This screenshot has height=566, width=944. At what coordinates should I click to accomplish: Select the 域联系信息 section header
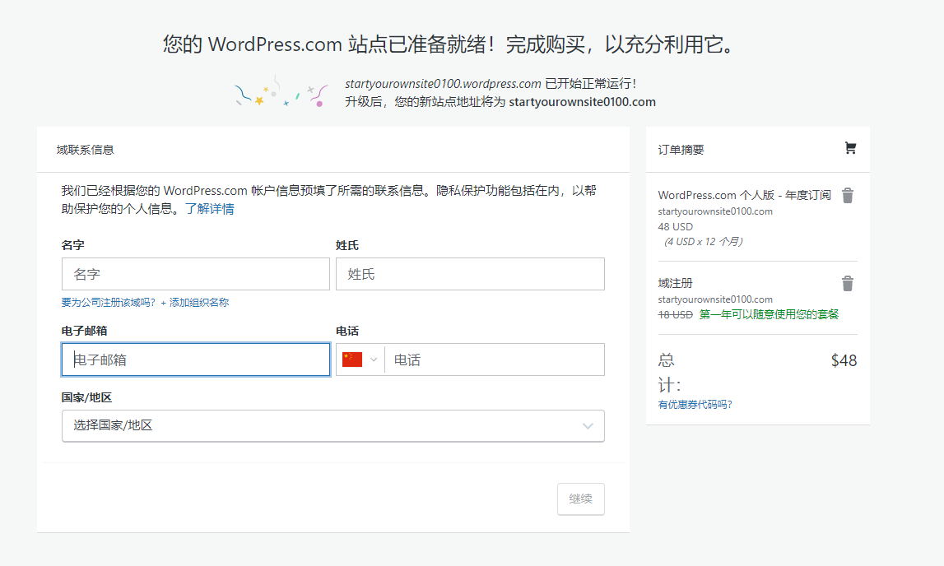pos(86,150)
